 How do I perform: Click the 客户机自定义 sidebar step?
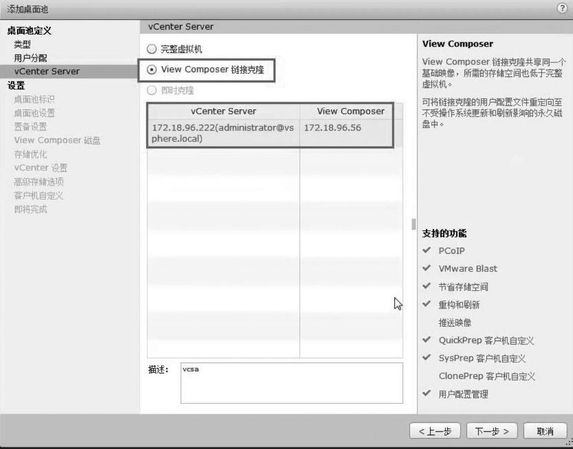click(x=38, y=196)
